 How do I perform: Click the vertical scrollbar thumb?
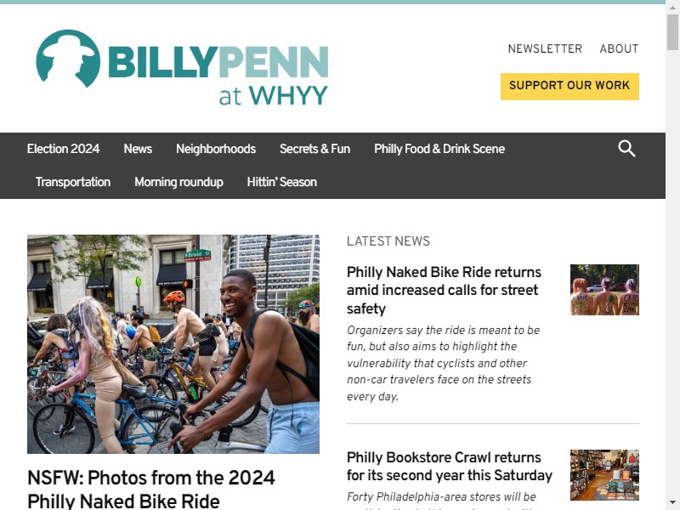pos(672,32)
